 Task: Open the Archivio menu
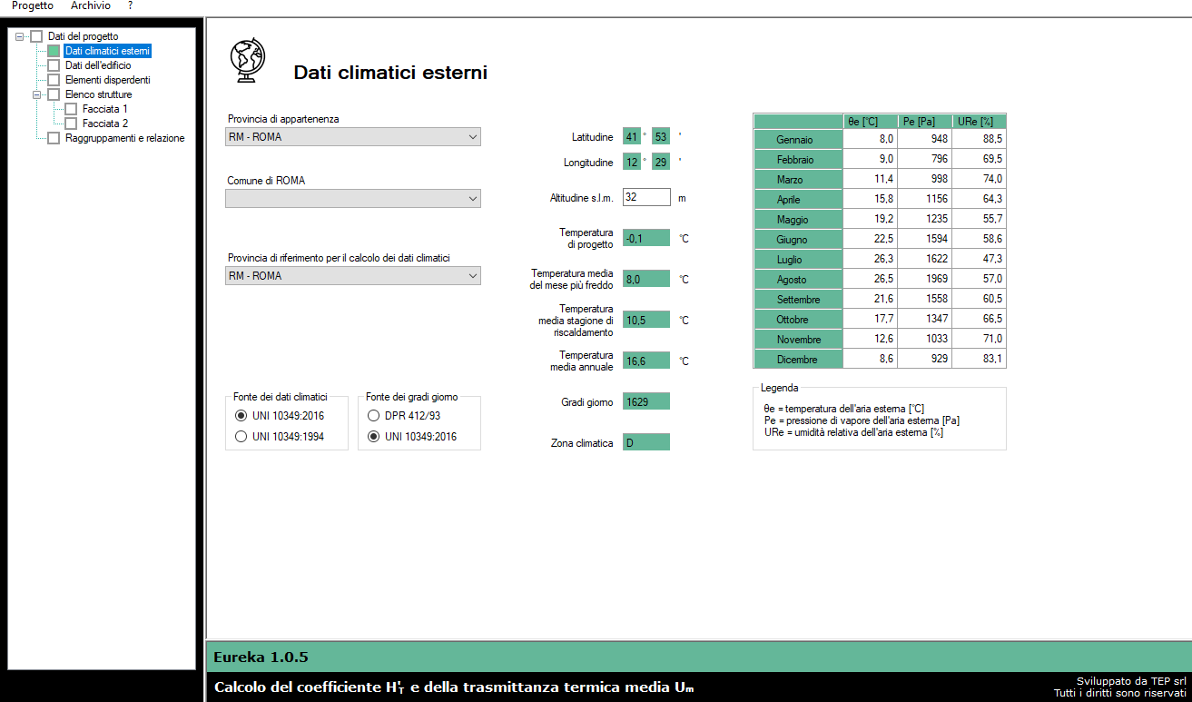pos(91,5)
